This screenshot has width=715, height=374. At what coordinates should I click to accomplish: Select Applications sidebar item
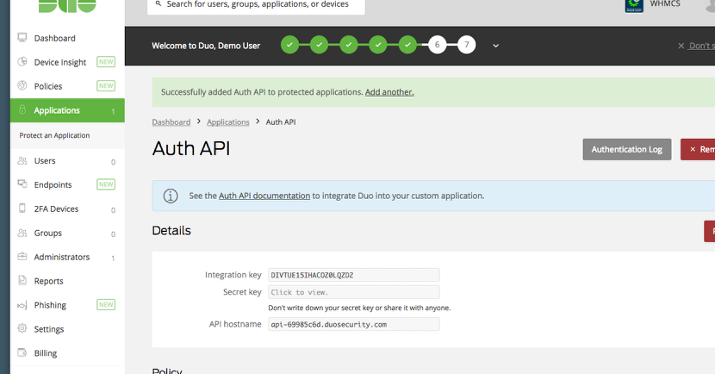(67, 110)
